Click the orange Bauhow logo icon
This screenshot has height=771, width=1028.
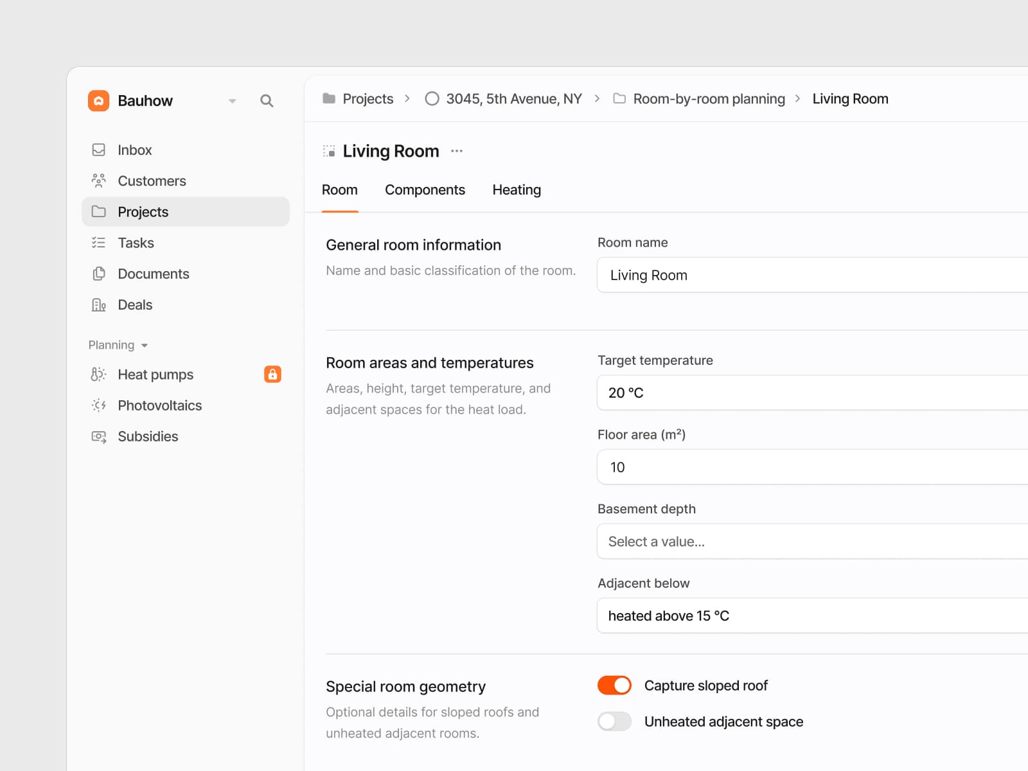click(x=98, y=101)
